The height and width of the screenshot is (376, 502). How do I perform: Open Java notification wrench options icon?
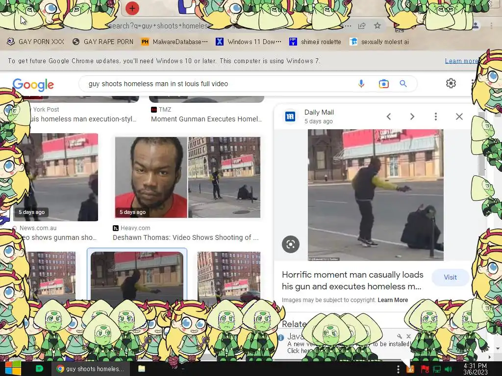[399, 336]
